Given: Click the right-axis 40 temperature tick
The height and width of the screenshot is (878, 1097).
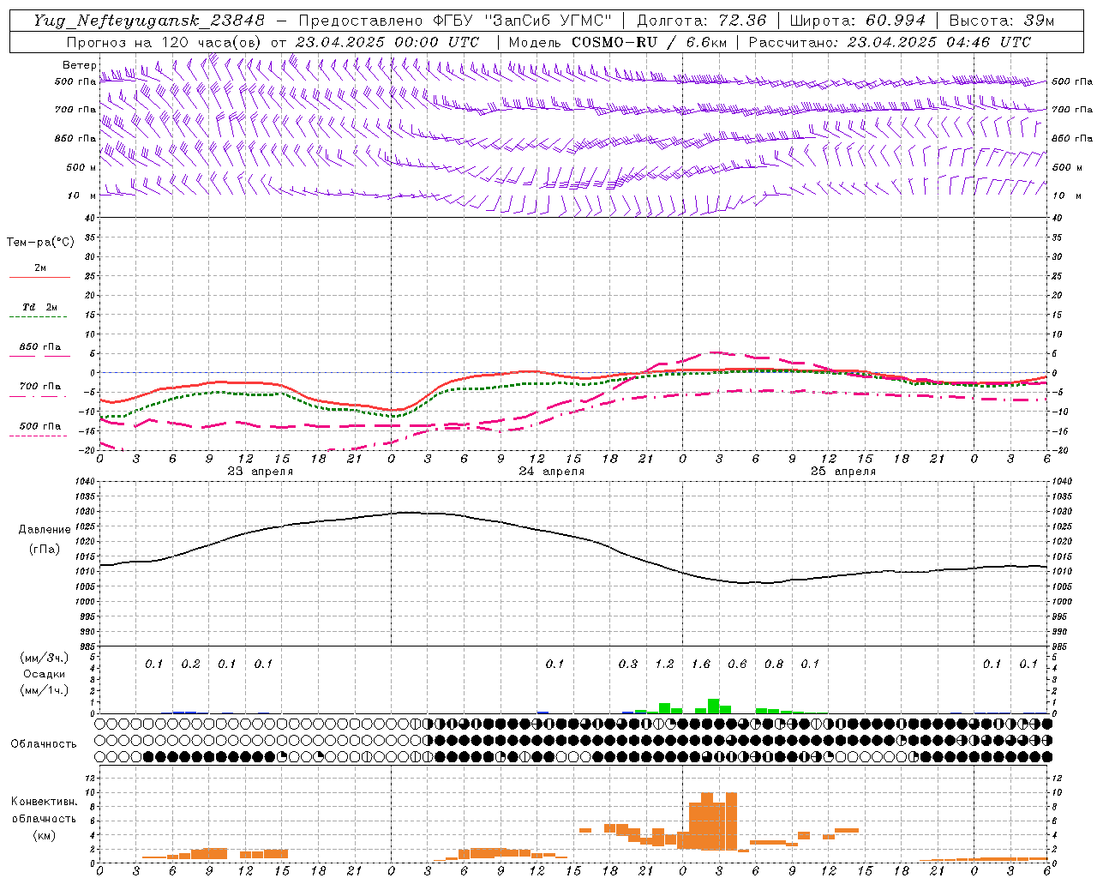Looking at the screenshot, I should pyautogui.click(x=1056, y=219).
